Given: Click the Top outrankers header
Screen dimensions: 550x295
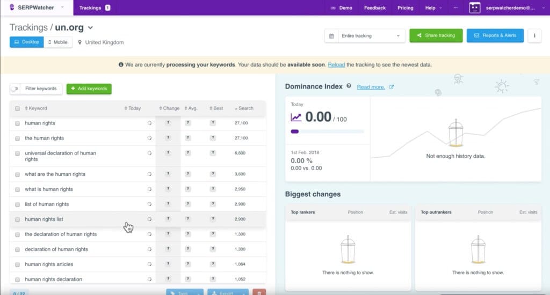Looking at the screenshot, I should (436, 212).
